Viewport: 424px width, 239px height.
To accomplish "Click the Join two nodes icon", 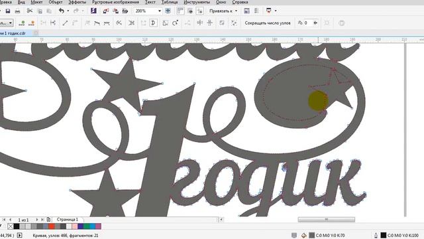I will [43, 23].
